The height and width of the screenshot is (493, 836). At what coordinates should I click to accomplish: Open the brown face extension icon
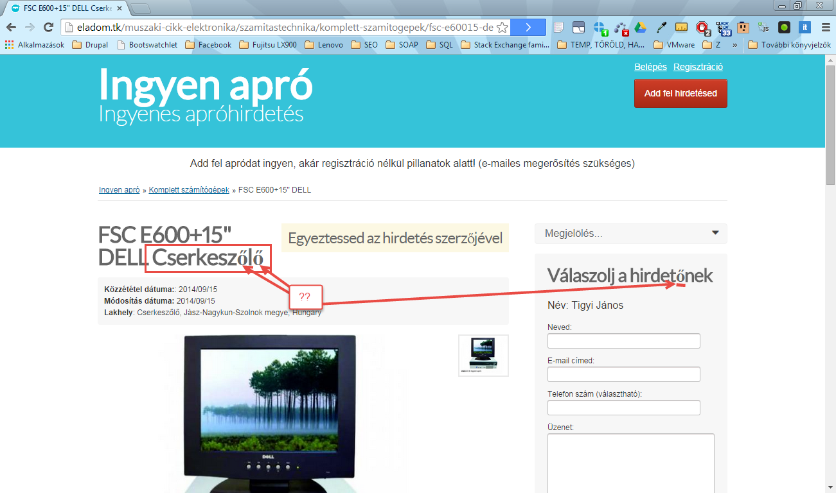tap(743, 27)
